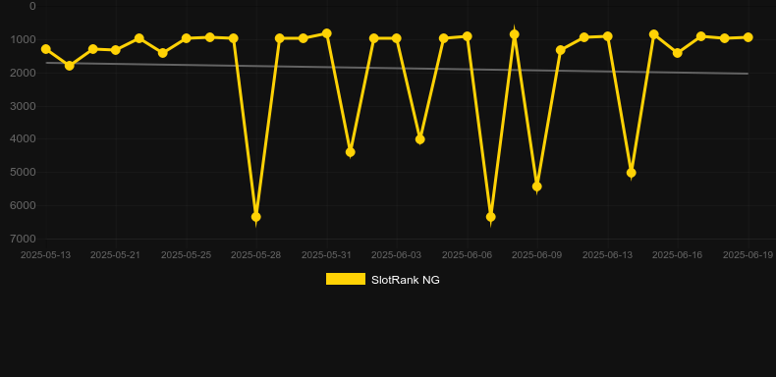Select the 5400 dip point above 2025-06-09
The height and width of the screenshot is (377, 776).
click(x=537, y=186)
